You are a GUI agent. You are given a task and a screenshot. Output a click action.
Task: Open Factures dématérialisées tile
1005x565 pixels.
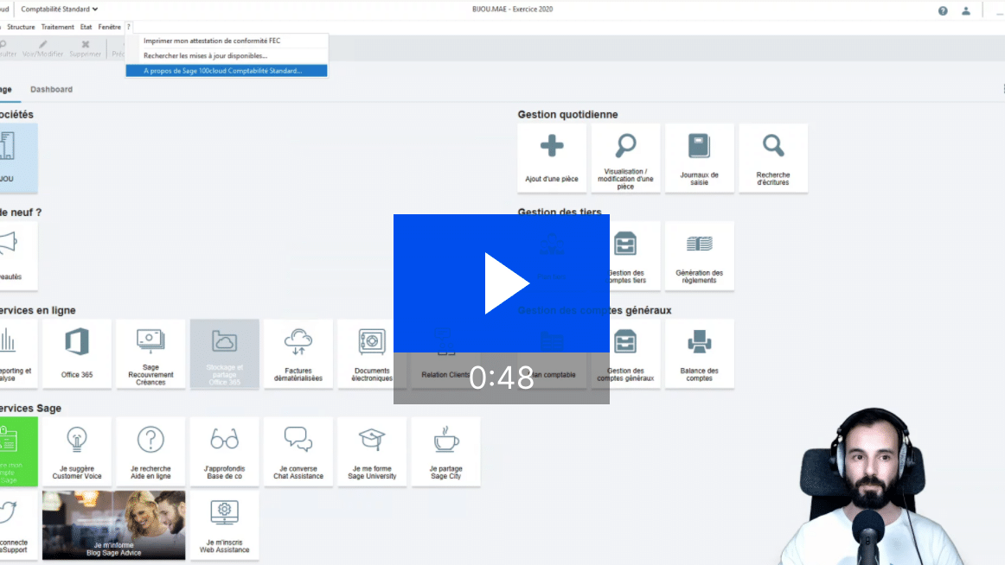(x=298, y=354)
